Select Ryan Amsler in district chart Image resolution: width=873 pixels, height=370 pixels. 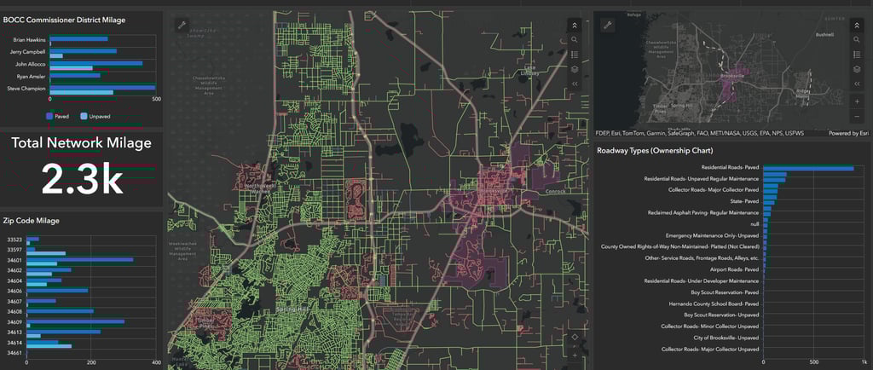pos(32,77)
